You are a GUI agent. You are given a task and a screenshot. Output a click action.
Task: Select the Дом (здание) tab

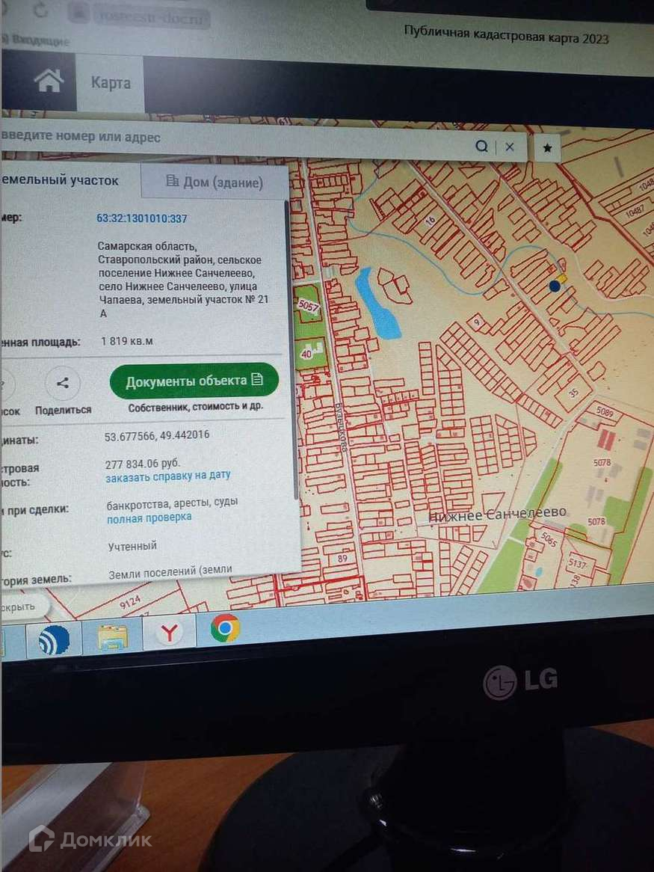(215, 182)
